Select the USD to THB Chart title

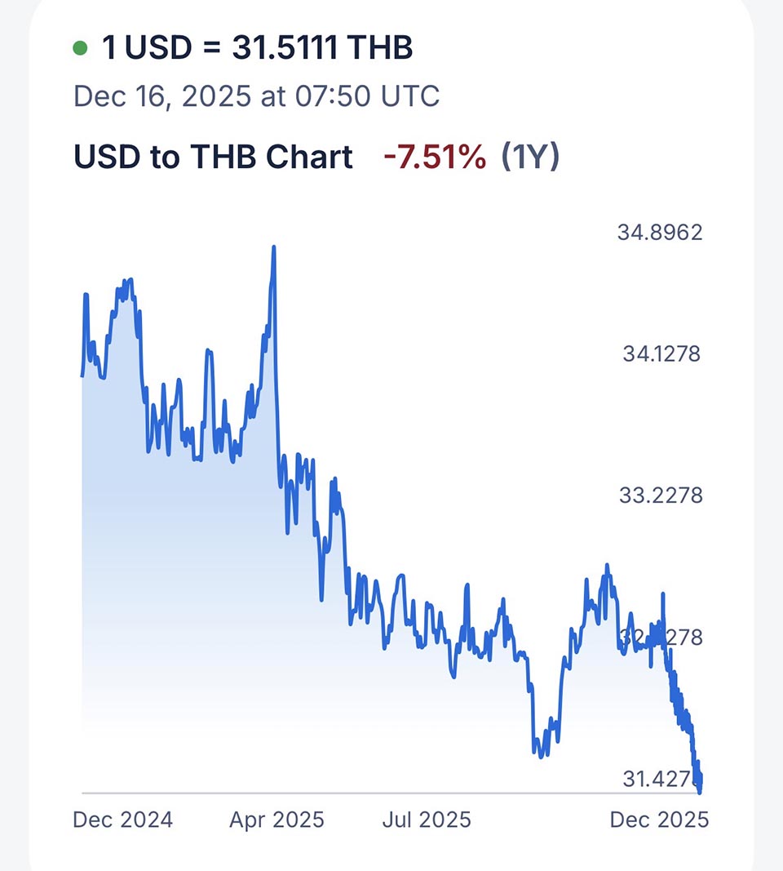tap(214, 156)
